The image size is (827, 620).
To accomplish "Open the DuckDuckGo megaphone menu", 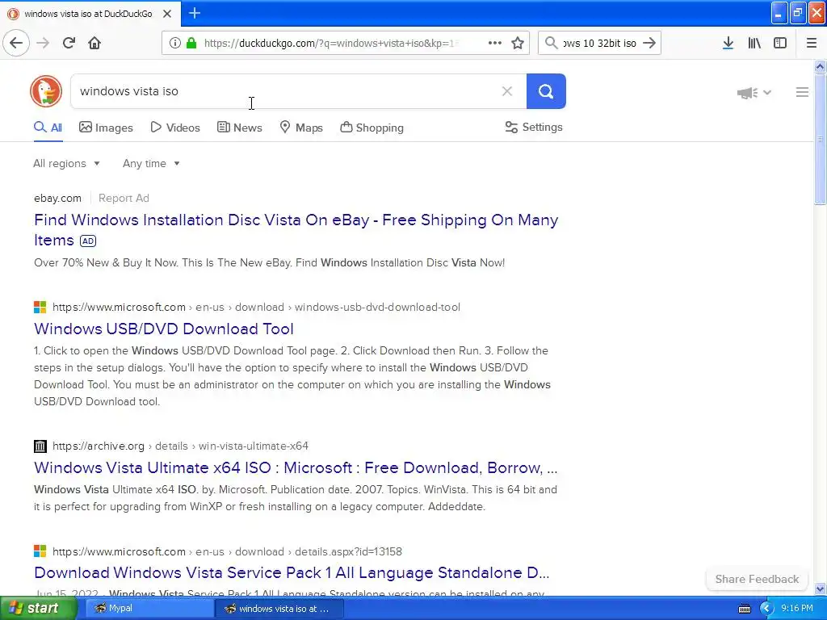I will click(754, 93).
